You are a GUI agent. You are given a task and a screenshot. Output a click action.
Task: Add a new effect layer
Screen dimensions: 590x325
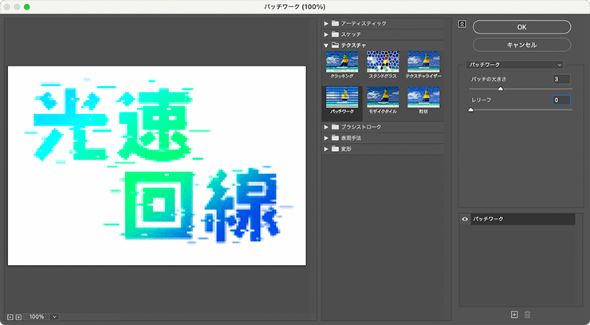click(x=514, y=315)
